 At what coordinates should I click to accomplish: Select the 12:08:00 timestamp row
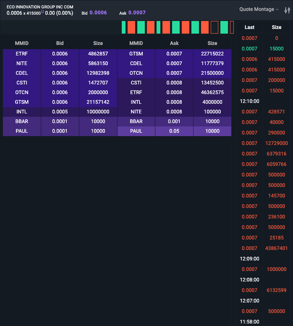click(249, 280)
